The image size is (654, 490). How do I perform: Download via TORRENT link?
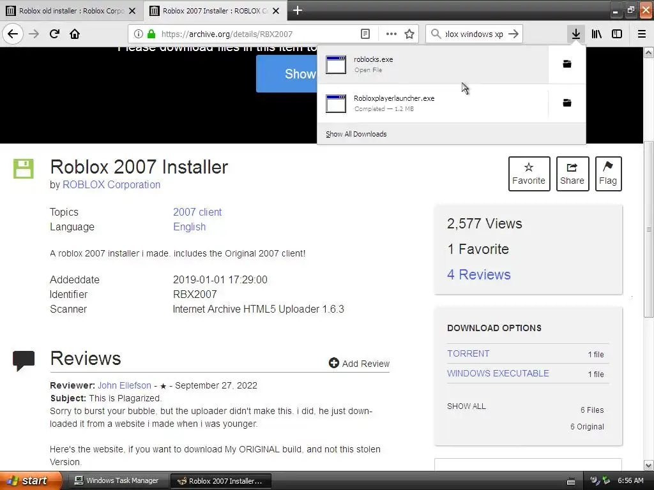(468, 353)
